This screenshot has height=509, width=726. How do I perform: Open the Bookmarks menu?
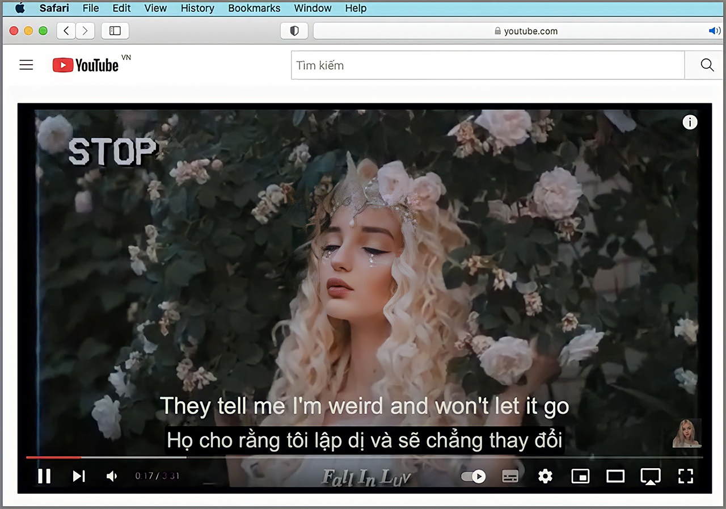(254, 8)
